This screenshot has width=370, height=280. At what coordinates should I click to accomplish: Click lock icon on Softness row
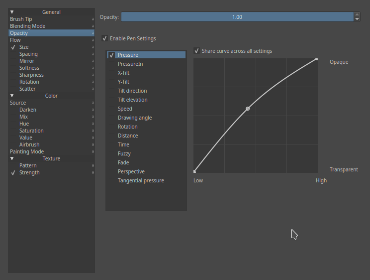92,68
